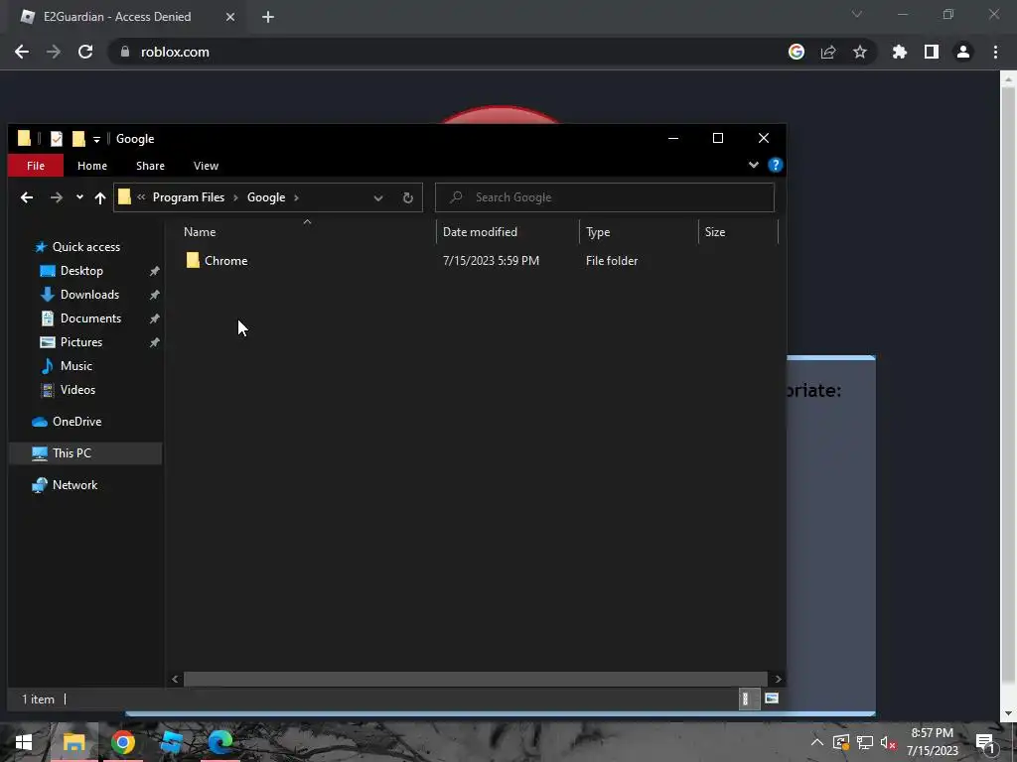Click the Explorer back arrow
This screenshot has width=1017, height=762.
pos(27,197)
